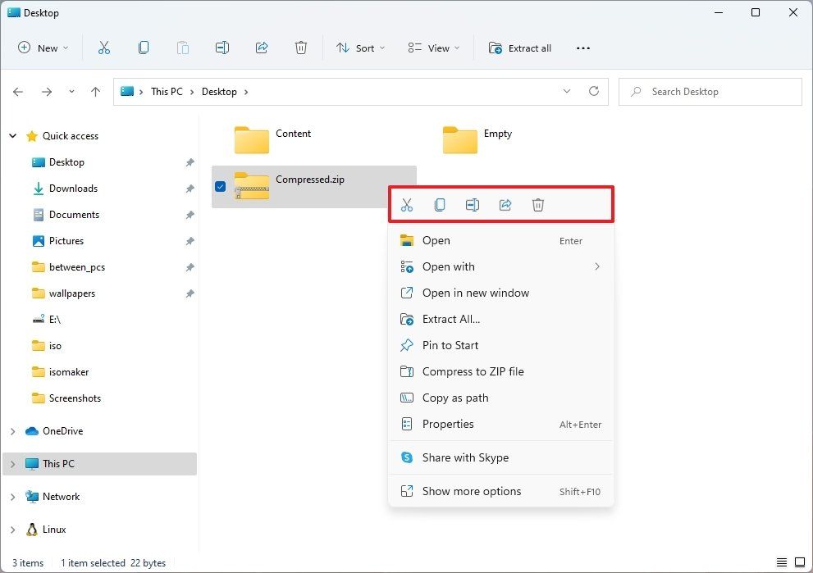Delete the file with the context menu trash icon
Image resolution: width=813 pixels, height=573 pixels.
538,204
